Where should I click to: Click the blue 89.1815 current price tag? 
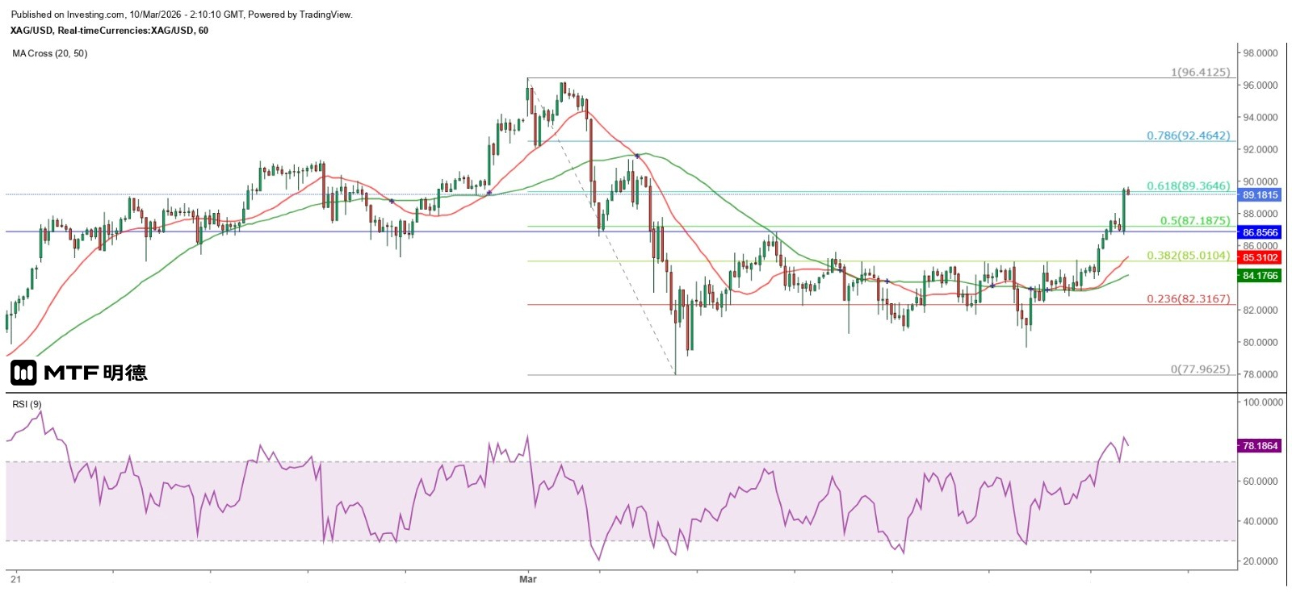click(x=1260, y=195)
